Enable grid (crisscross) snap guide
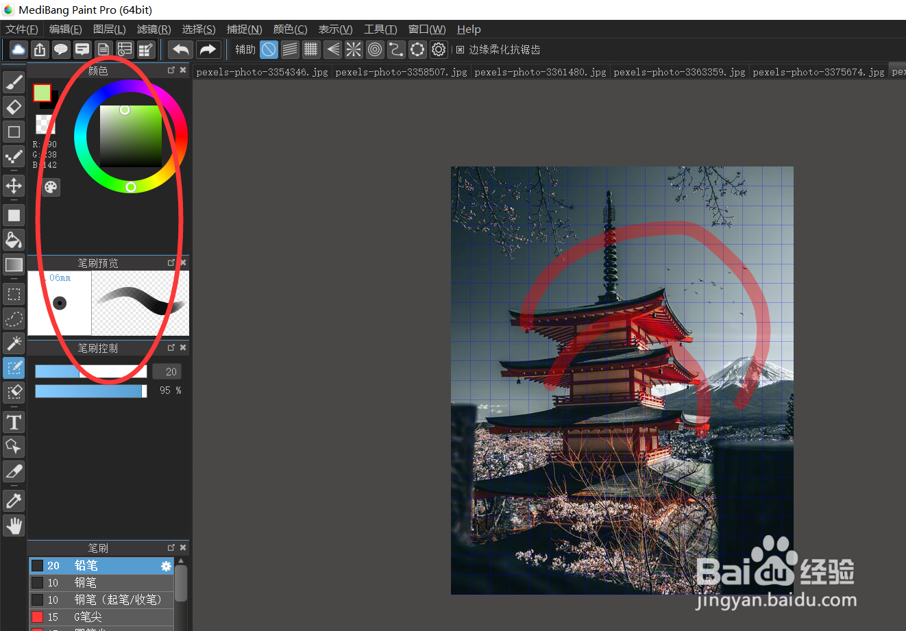Image resolution: width=906 pixels, height=631 pixels. pyautogui.click(x=311, y=49)
